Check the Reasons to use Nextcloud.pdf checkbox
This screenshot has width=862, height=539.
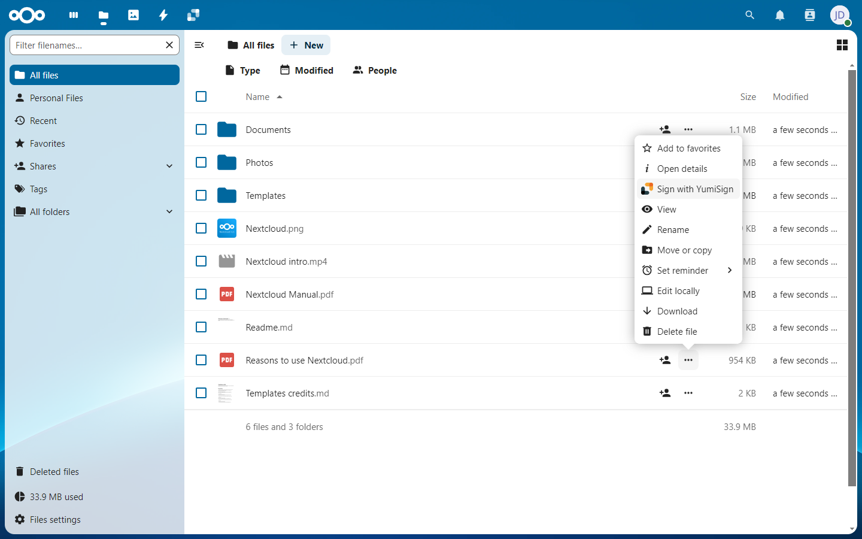click(201, 360)
